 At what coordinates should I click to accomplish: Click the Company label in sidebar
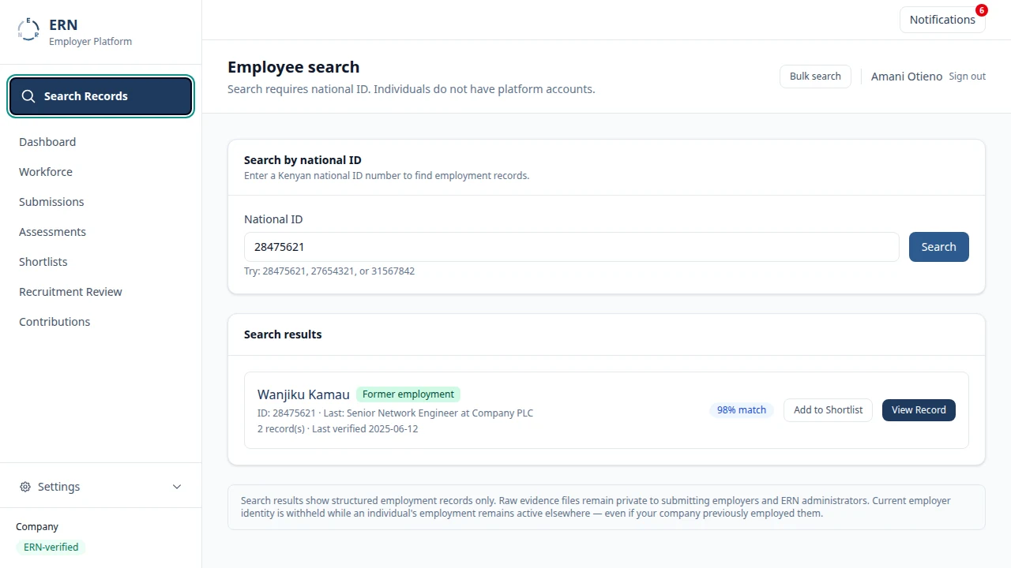37,527
